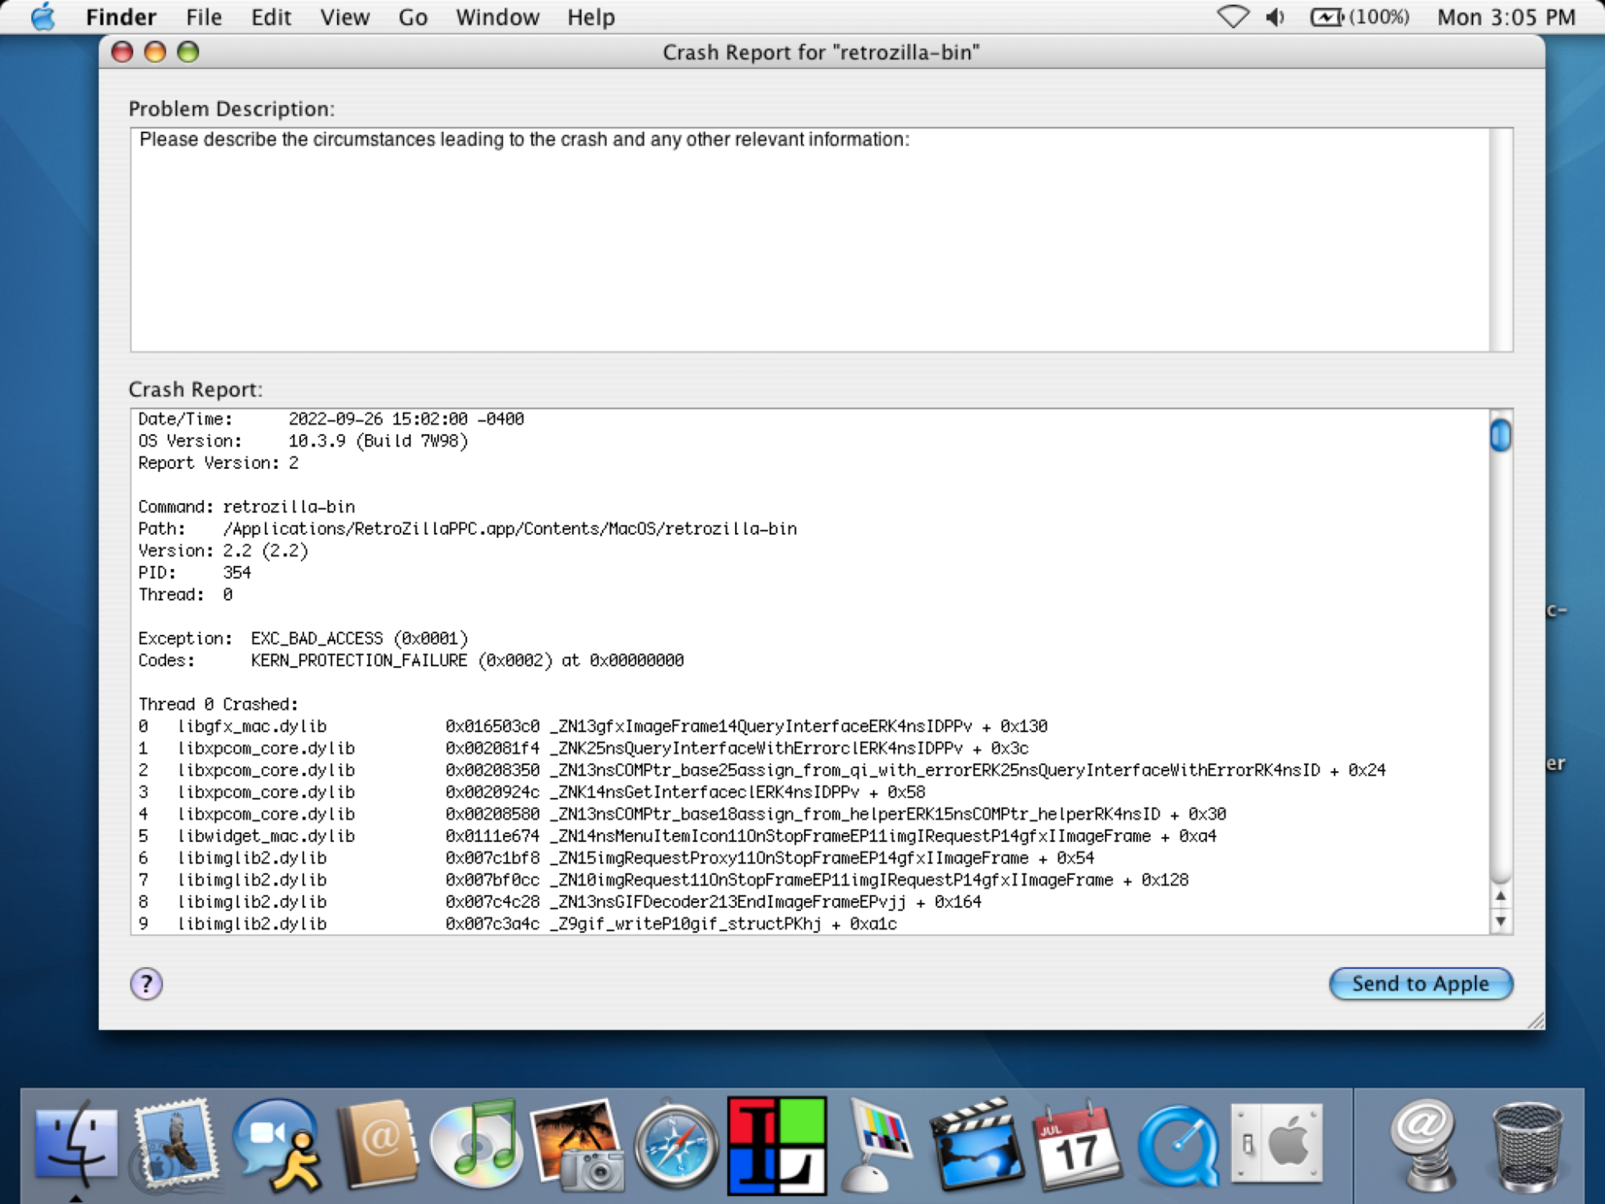1605x1204 pixels.
Task: Click into the Problem Description text field
Action: coord(811,239)
